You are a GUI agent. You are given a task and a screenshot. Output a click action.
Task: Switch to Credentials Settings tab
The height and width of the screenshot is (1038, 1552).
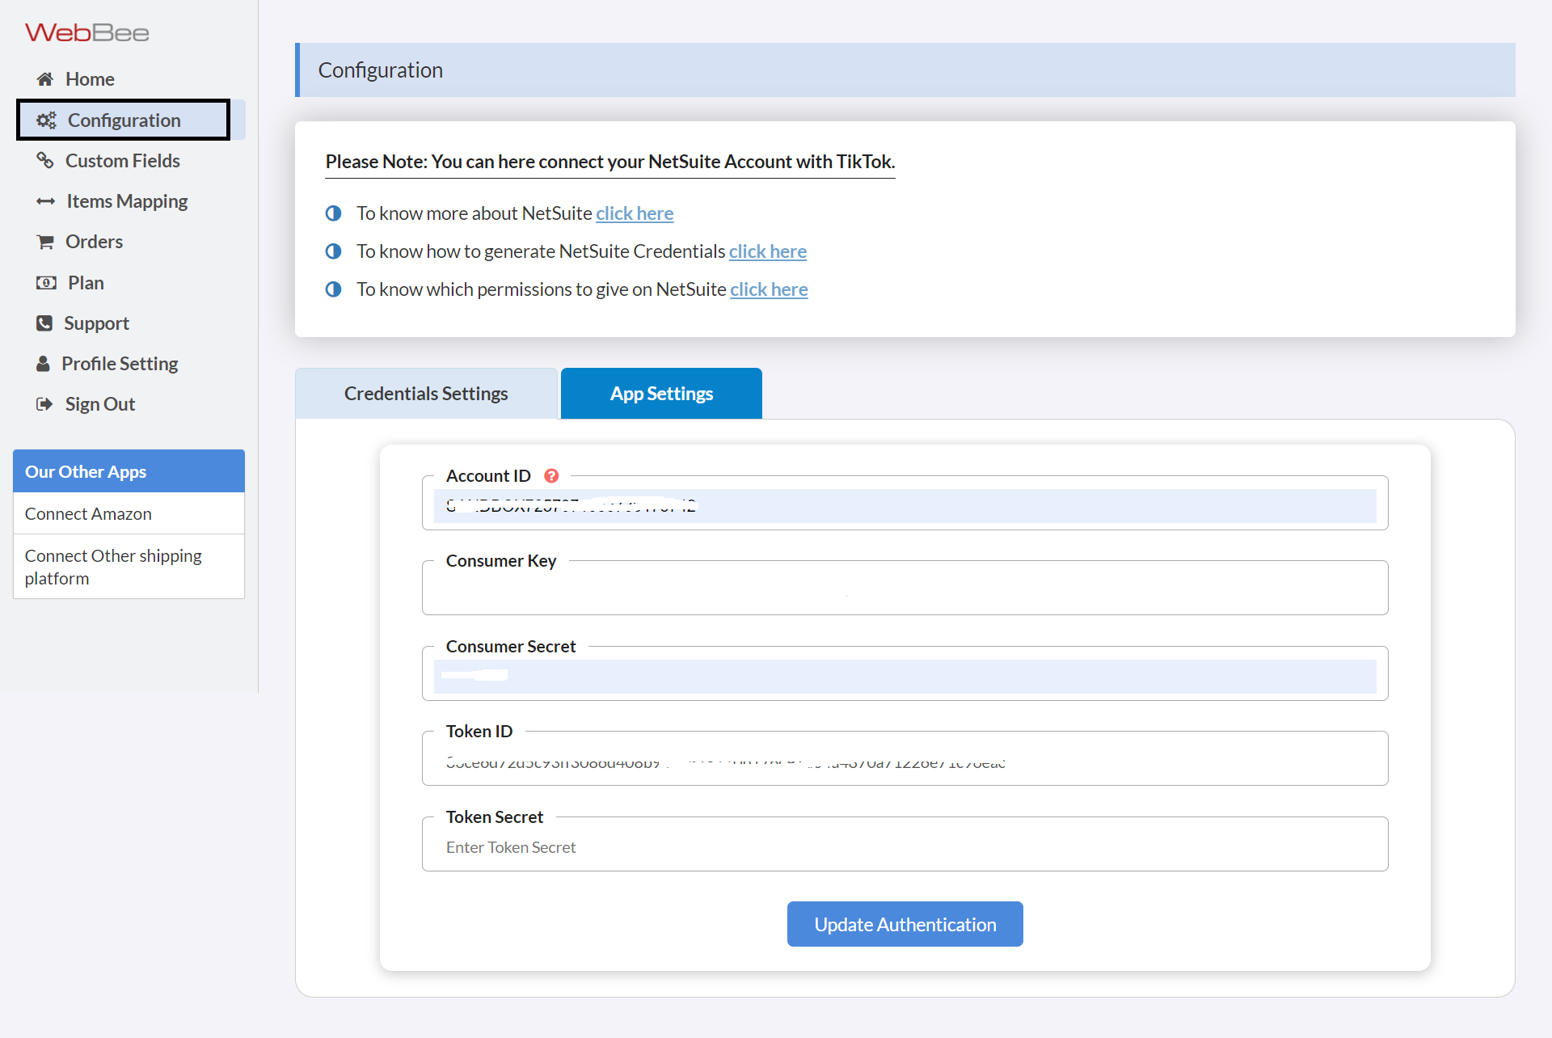(426, 394)
